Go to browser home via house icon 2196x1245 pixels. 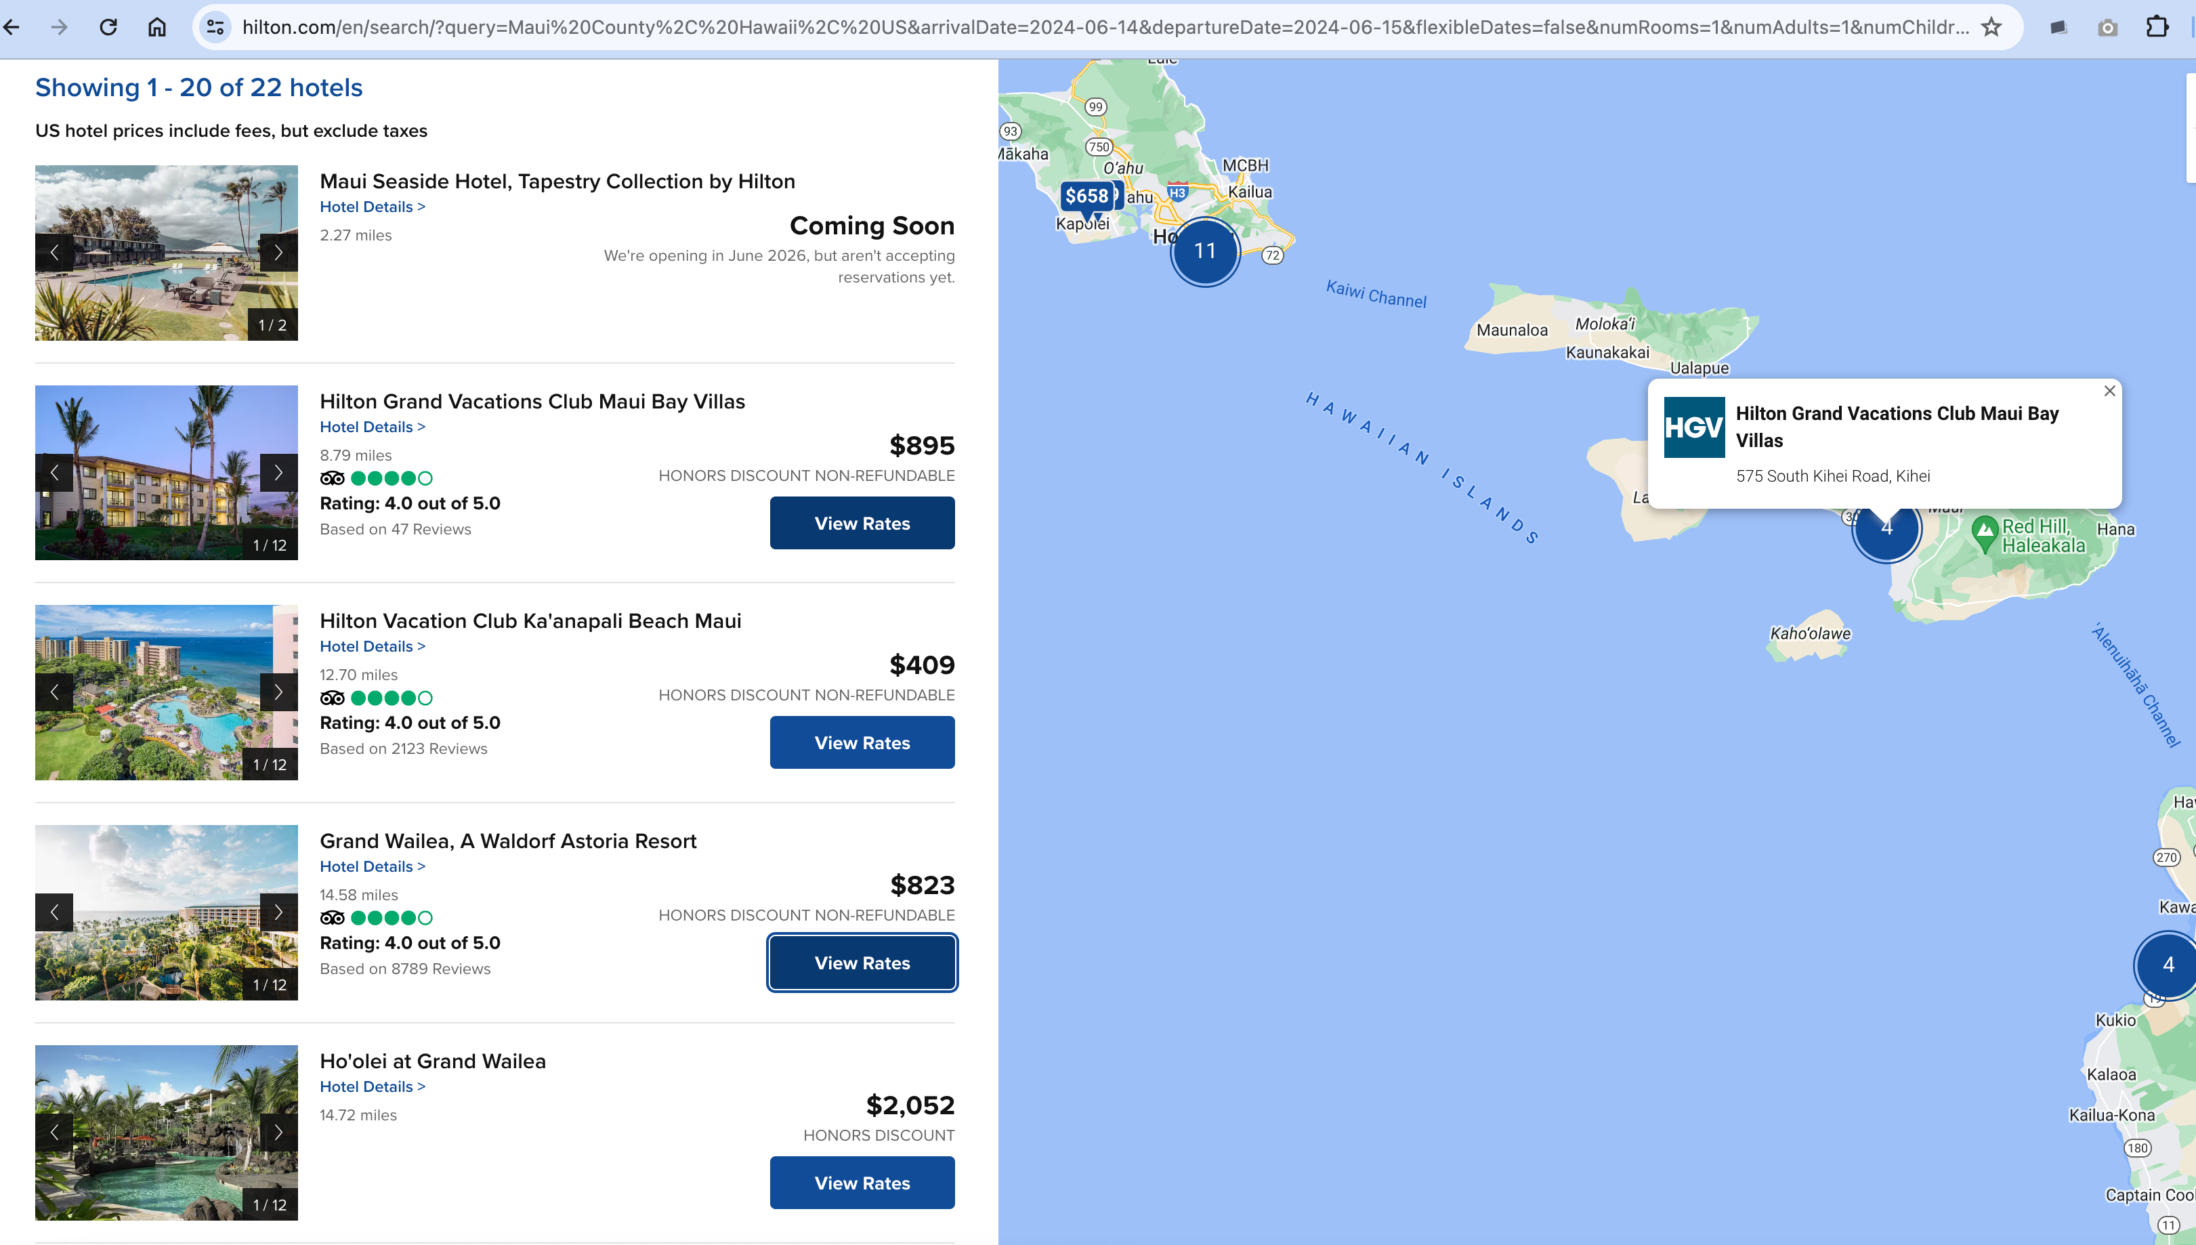157,27
